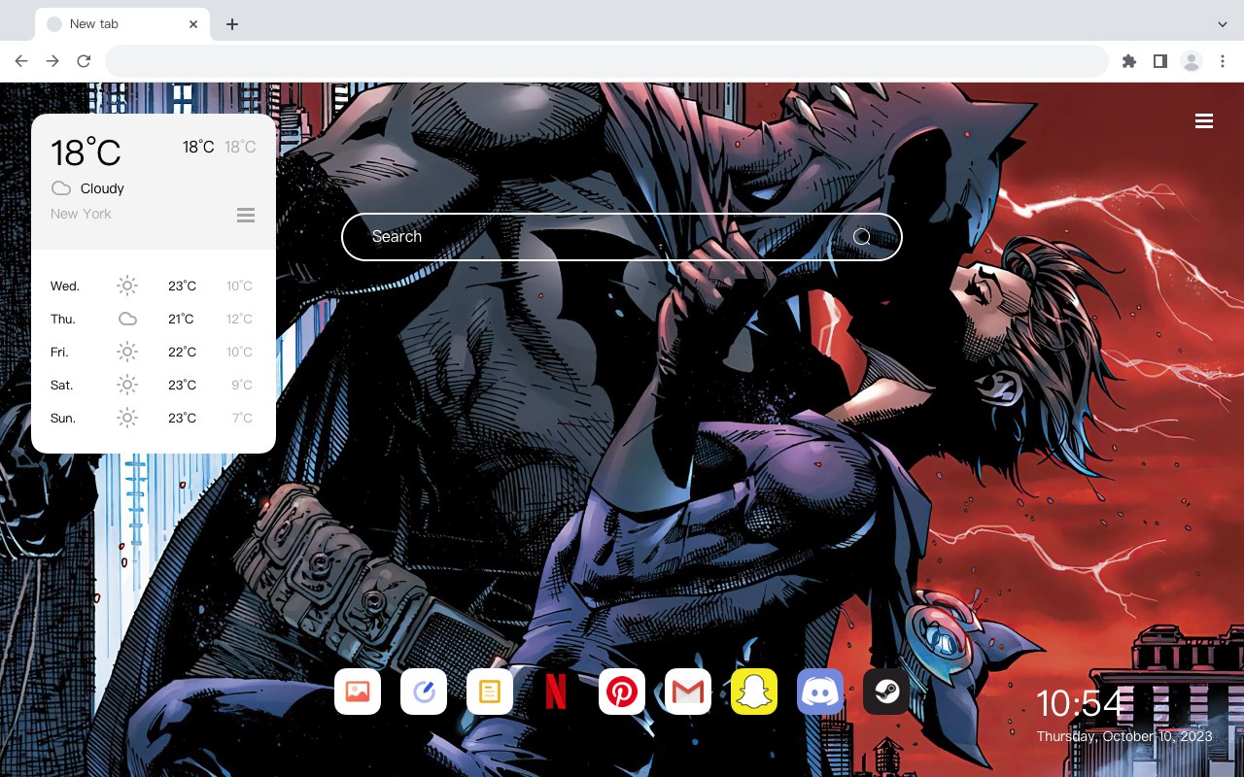Open the yellow notes shortcut icon
The image size is (1244, 777).
490,692
